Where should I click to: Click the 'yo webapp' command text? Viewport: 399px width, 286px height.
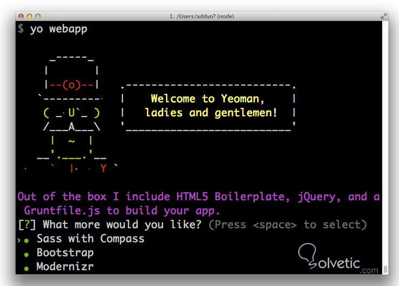58,29
